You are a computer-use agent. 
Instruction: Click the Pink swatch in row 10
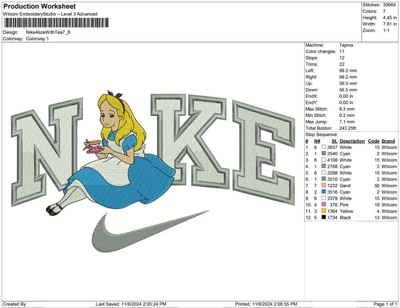[x=324, y=205]
